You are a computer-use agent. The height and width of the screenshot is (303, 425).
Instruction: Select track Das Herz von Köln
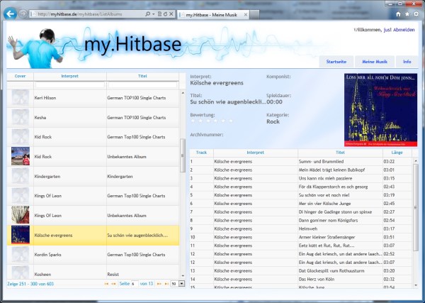[x=301, y=279]
